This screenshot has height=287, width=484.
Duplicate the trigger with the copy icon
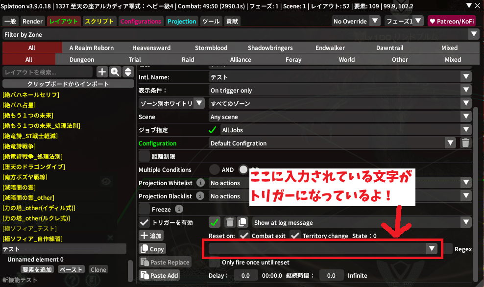pyautogui.click(x=242, y=222)
